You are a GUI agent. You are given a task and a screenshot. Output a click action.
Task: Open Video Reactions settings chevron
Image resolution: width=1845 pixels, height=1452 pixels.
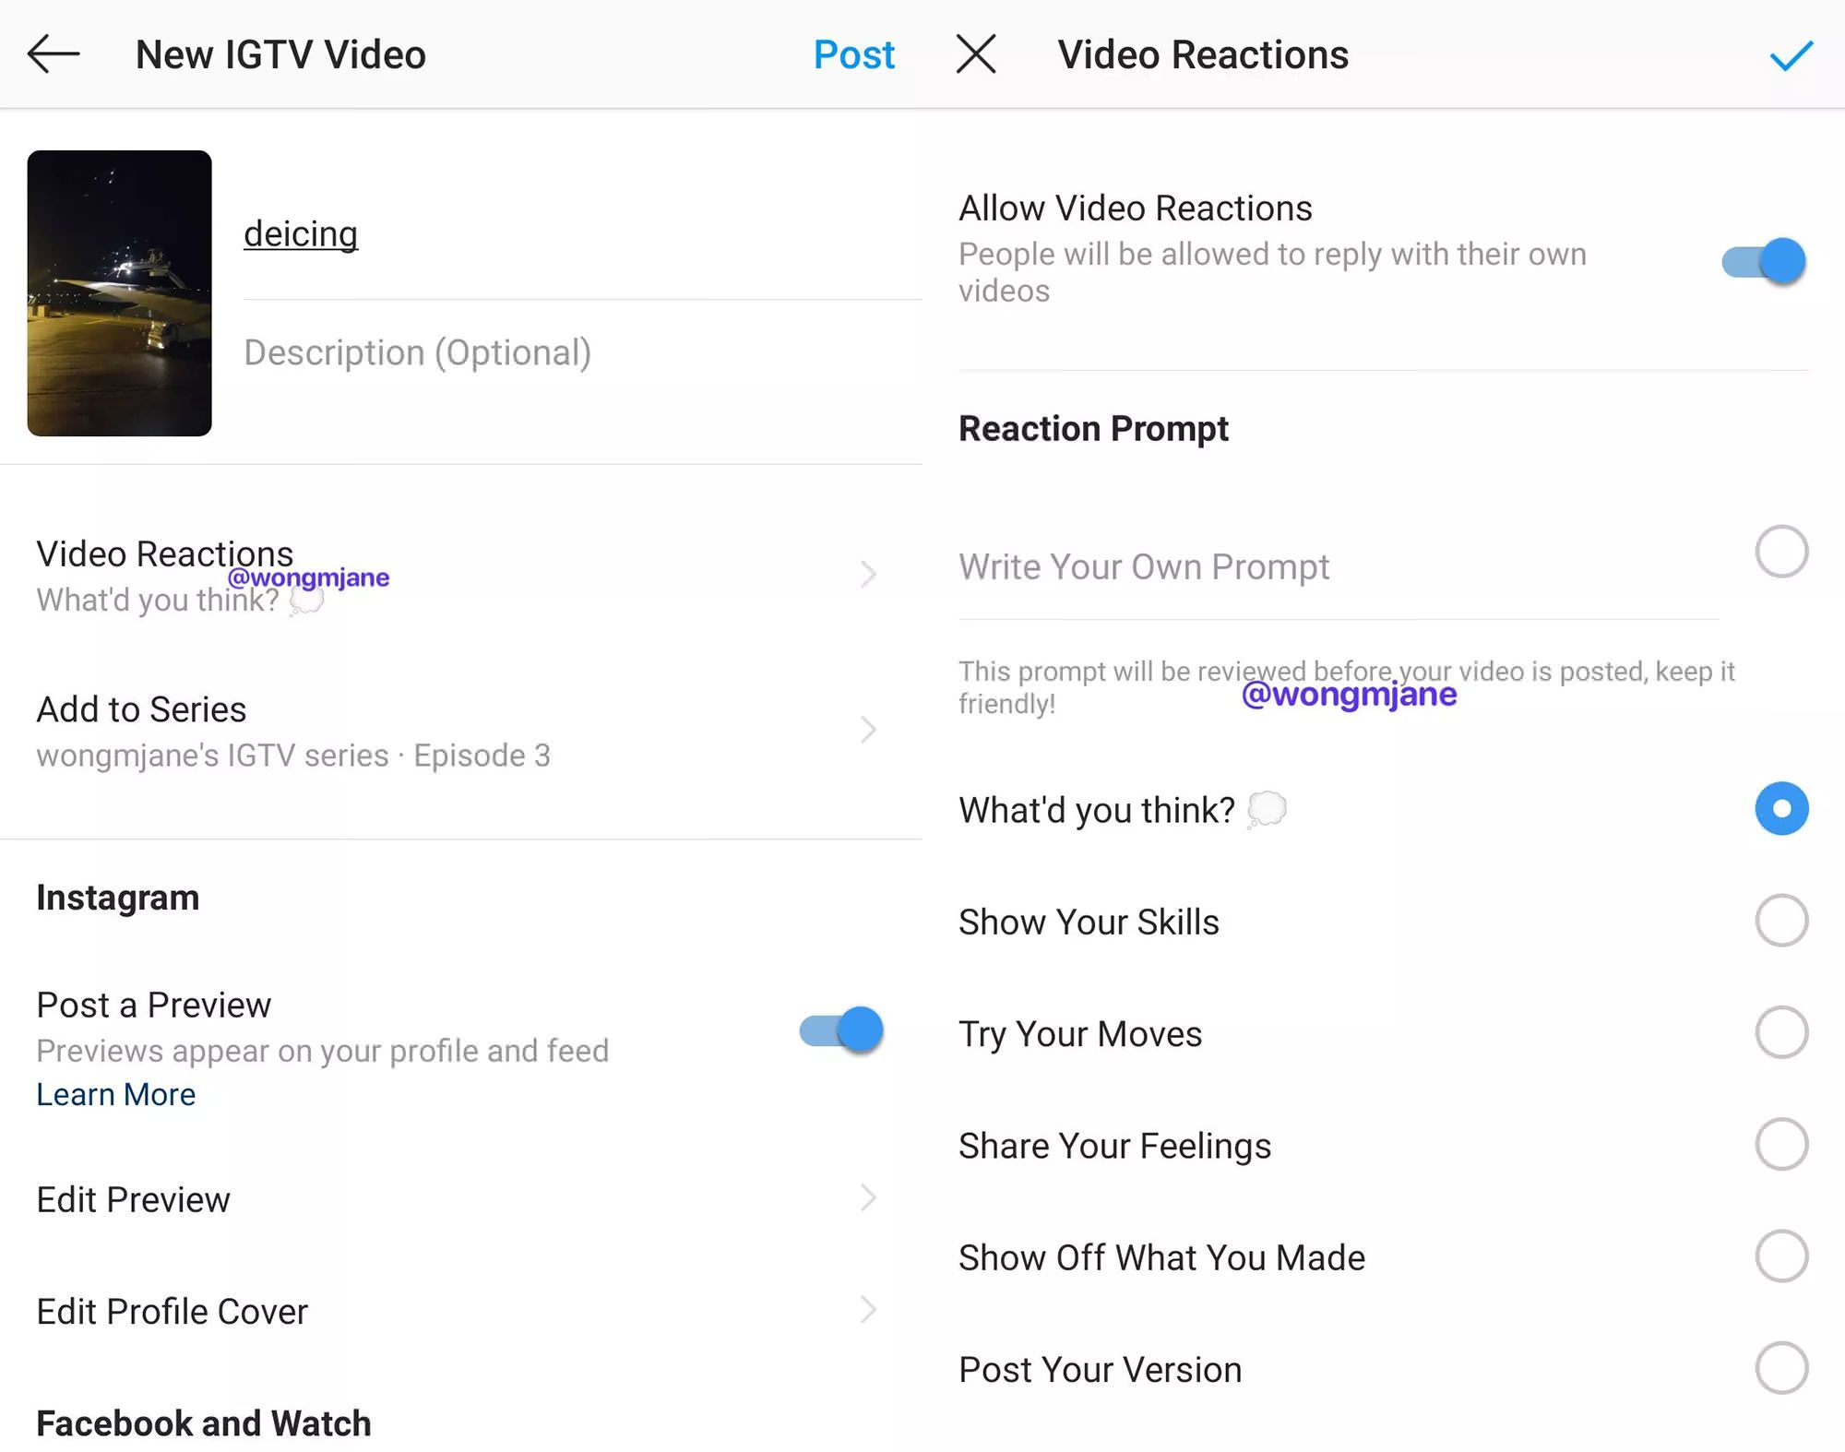click(x=867, y=575)
